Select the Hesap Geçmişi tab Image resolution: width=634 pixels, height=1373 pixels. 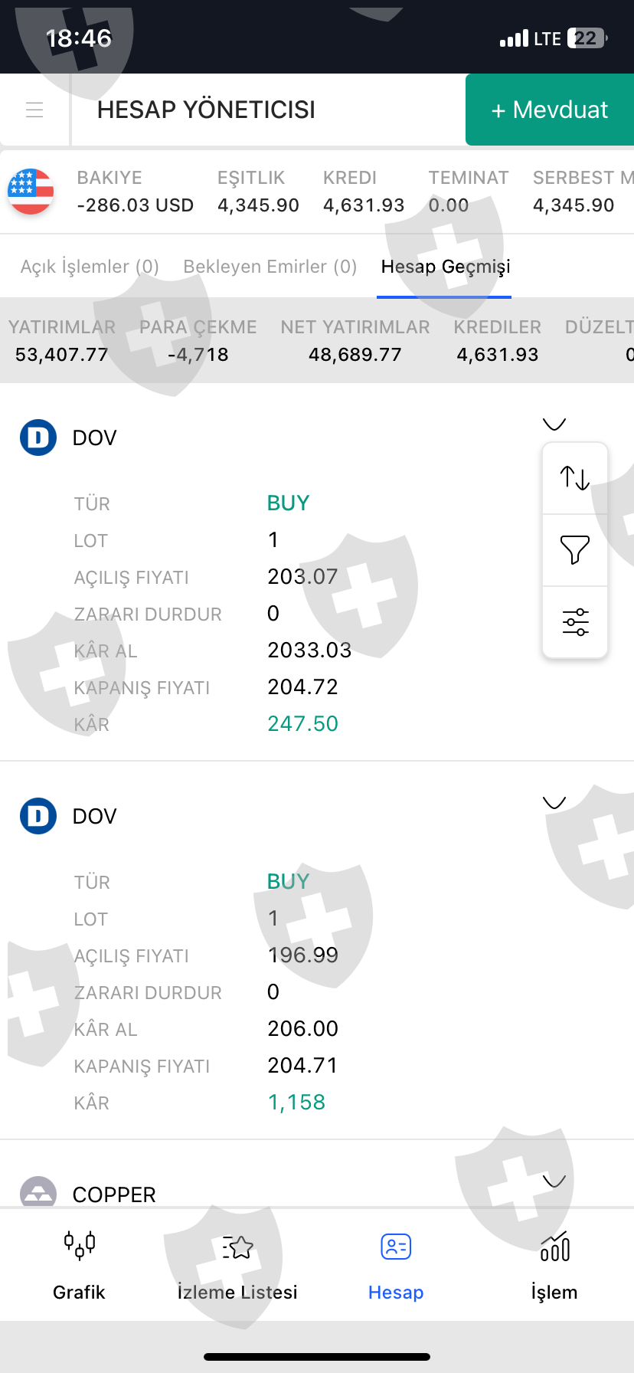(446, 267)
